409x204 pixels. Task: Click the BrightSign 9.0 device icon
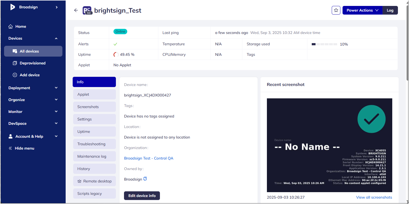(x=88, y=10)
